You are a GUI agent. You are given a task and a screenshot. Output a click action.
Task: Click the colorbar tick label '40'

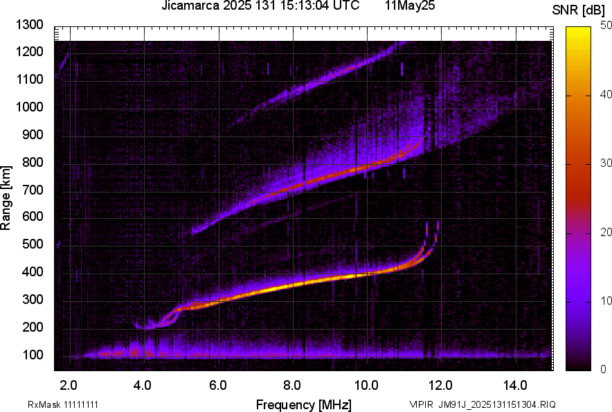pos(605,94)
